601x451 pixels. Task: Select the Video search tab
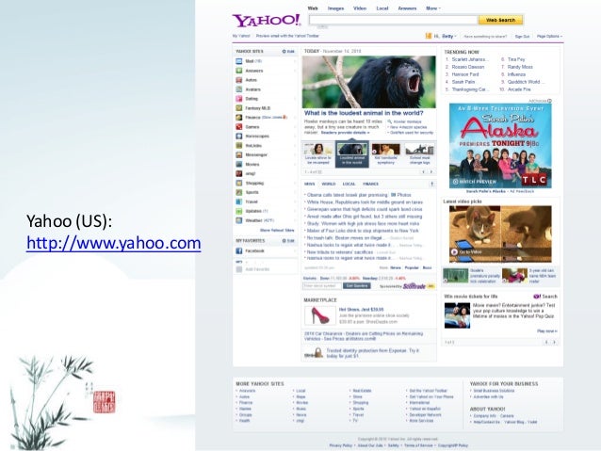click(360, 8)
